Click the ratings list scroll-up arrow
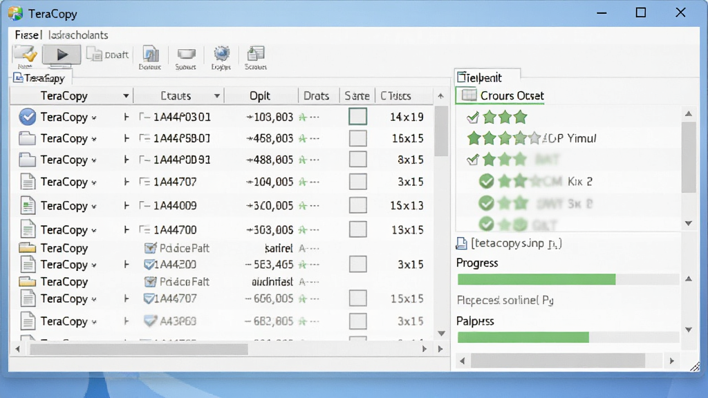 tap(689, 114)
